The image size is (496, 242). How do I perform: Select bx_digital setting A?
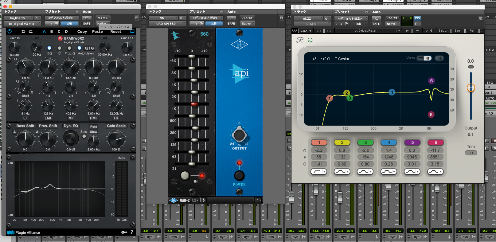point(44,32)
